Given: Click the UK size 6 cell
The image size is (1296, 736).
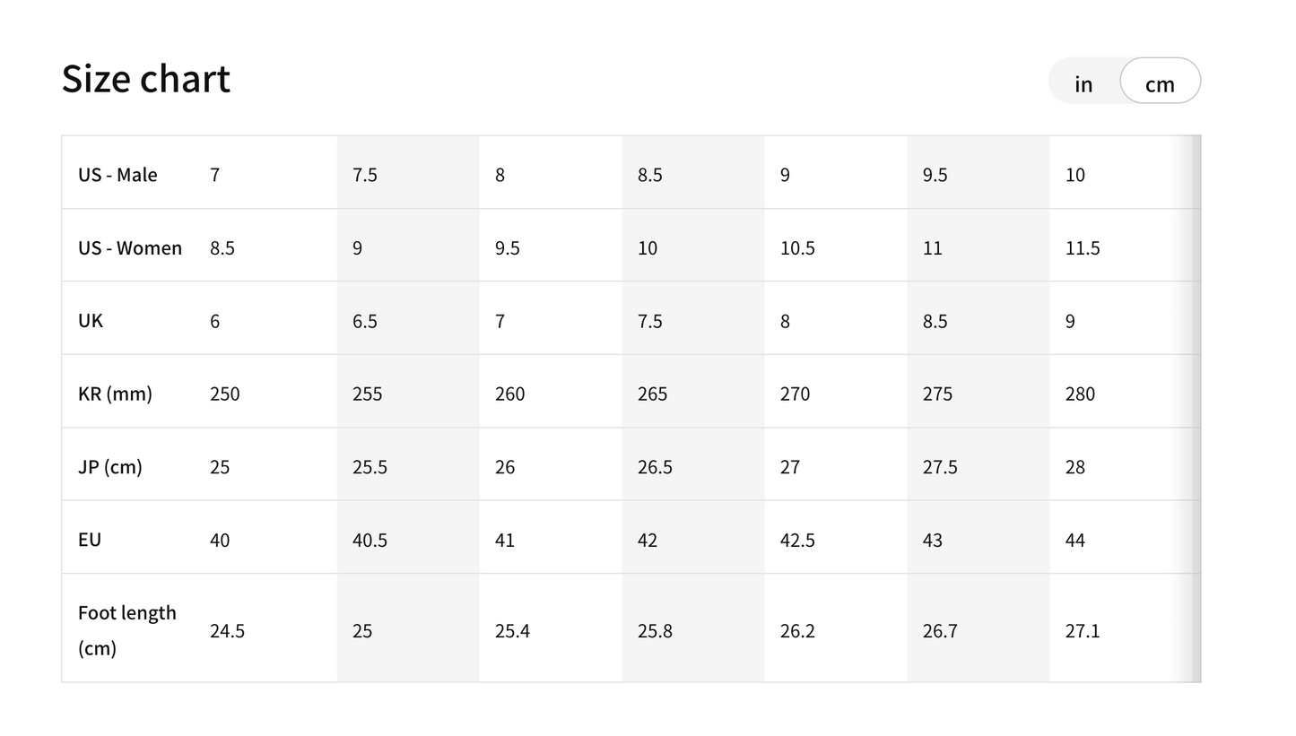Looking at the screenshot, I should tap(266, 319).
